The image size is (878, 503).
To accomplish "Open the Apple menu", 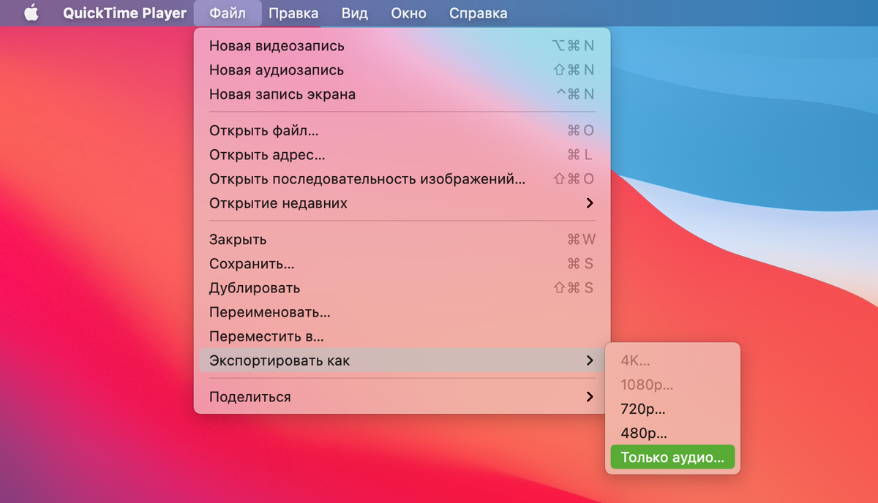I will (x=31, y=13).
